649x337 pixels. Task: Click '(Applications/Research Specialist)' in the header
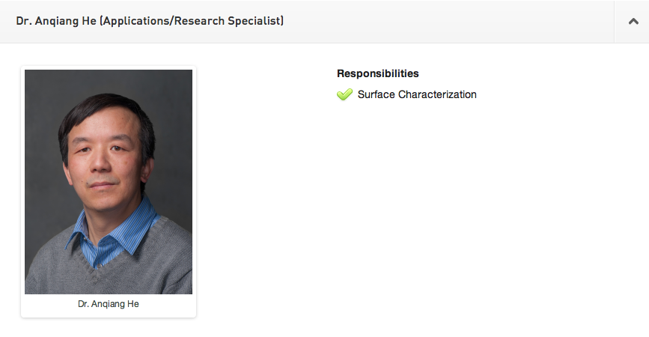tap(192, 21)
